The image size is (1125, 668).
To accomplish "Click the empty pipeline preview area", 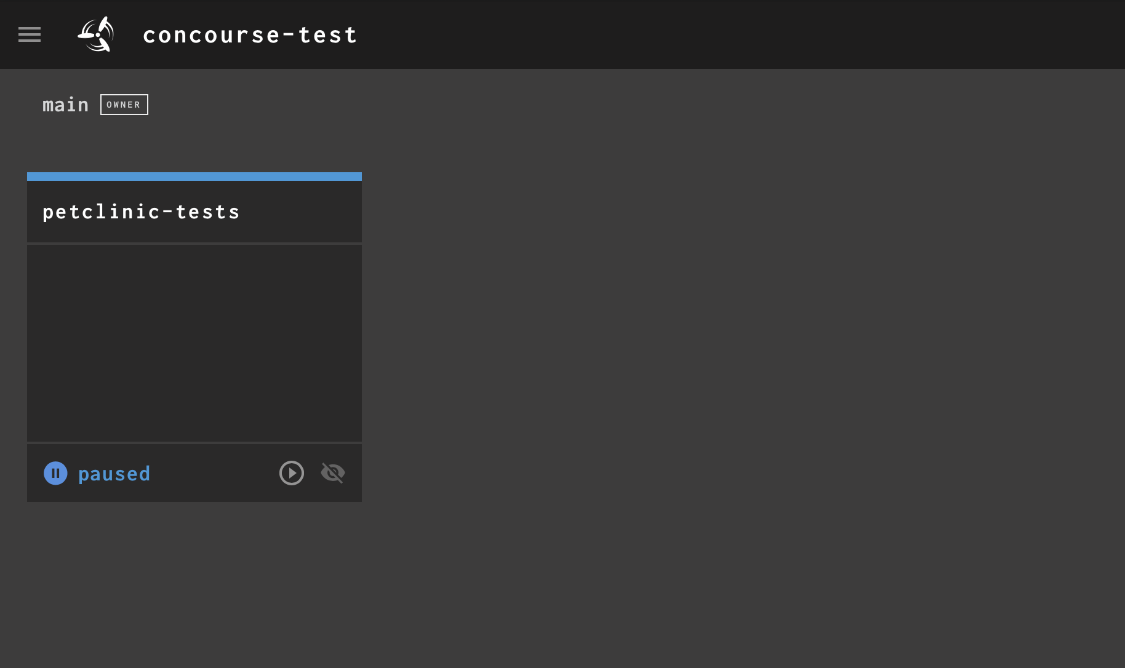I will click(x=194, y=343).
